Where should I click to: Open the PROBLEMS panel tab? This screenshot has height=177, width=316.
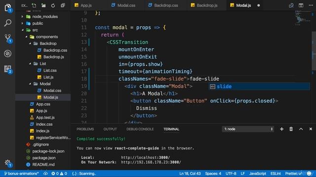click(85, 129)
